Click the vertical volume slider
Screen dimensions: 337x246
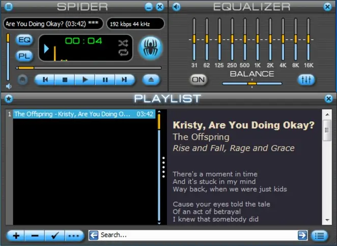point(8,57)
